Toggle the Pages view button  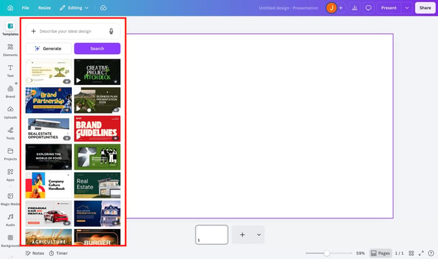tap(380, 253)
